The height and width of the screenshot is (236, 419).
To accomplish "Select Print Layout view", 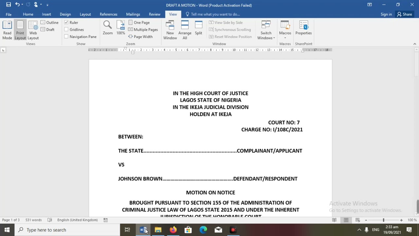I will [20, 30].
